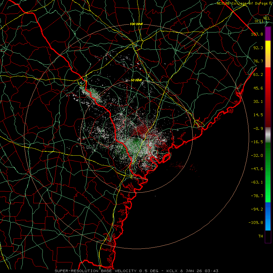Select the -109.8 velocity scale value
Image resolution: width=273 pixels, height=273 pixels.
tap(256, 223)
